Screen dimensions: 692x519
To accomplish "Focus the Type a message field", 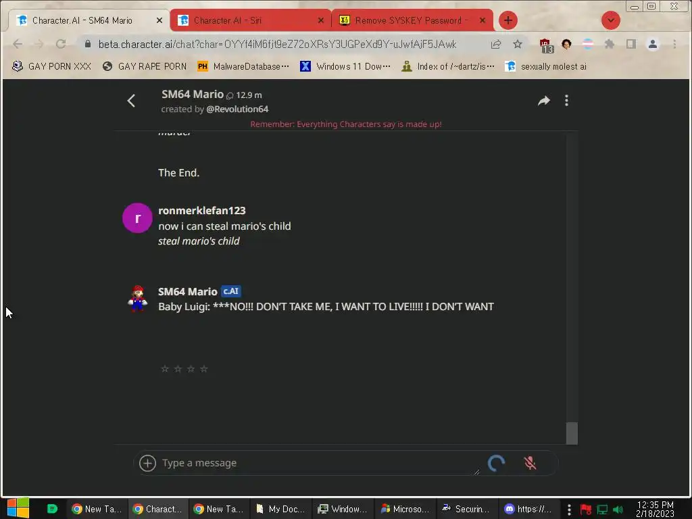I will pos(320,463).
